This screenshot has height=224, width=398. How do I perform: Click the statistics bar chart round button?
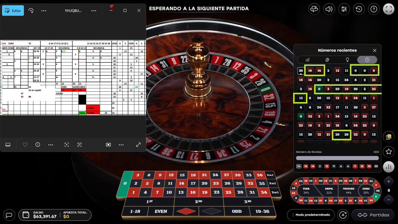pyautogui.click(x=388, y=167)
